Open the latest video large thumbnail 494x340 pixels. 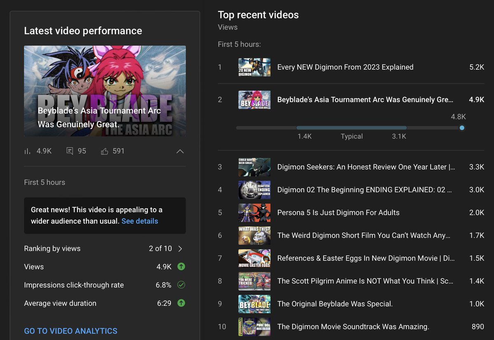105,91
